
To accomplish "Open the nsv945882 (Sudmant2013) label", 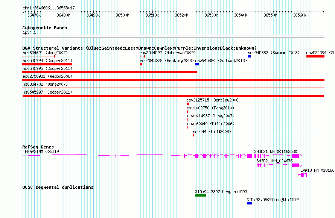I will click(274, 53).
